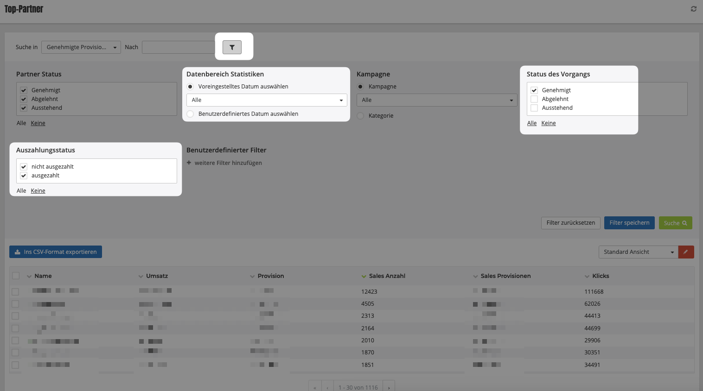
Task: Open Suche in Genehmigte Provisio dropdown
Action: tap(81, 47)
